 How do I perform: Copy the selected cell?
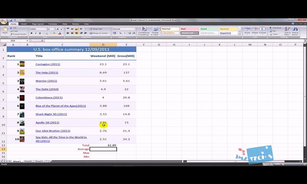[x=14, y=31]
